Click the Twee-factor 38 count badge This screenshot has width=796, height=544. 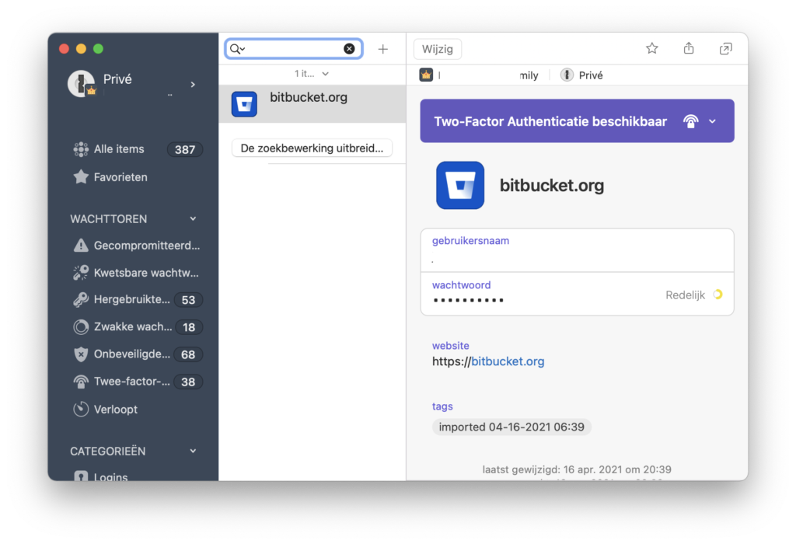pyautogui.click(x=188, y=382)
